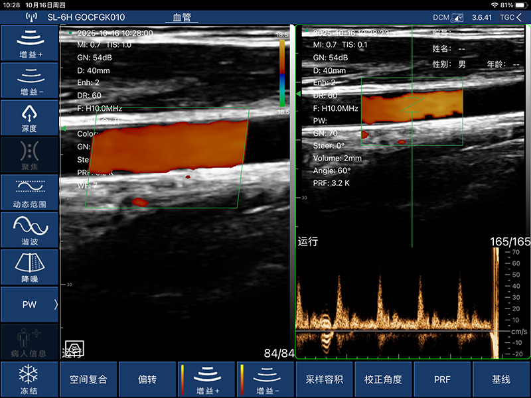This screenshot has height=398, width=531.
Task: Tap the small probe image icon on left scan
Action: (74, 347)
